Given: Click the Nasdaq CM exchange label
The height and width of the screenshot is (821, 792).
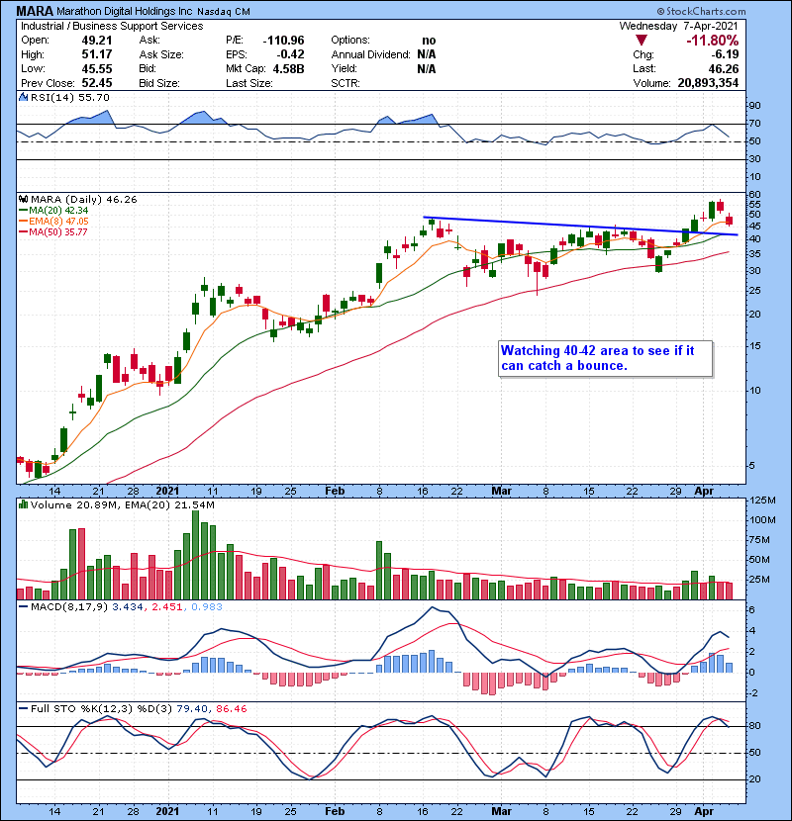Looking at the screenshot, I should [x=224, y=12].
